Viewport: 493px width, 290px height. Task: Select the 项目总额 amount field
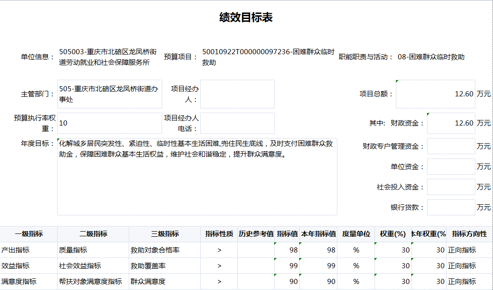tap(435, 94)
